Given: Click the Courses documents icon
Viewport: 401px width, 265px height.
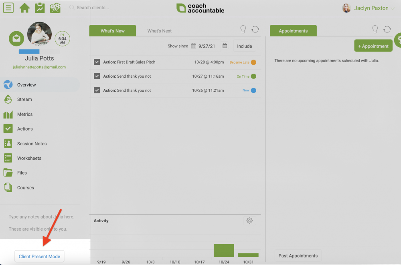Looking at the screenshot, I should click(8, 187).
